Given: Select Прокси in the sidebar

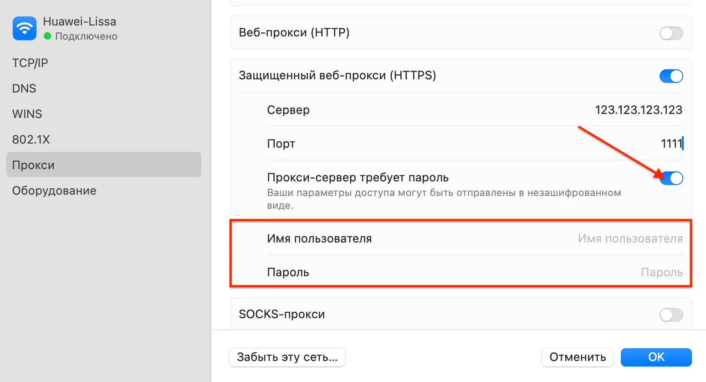Looking at the screenshot, I should click(104, 165).
